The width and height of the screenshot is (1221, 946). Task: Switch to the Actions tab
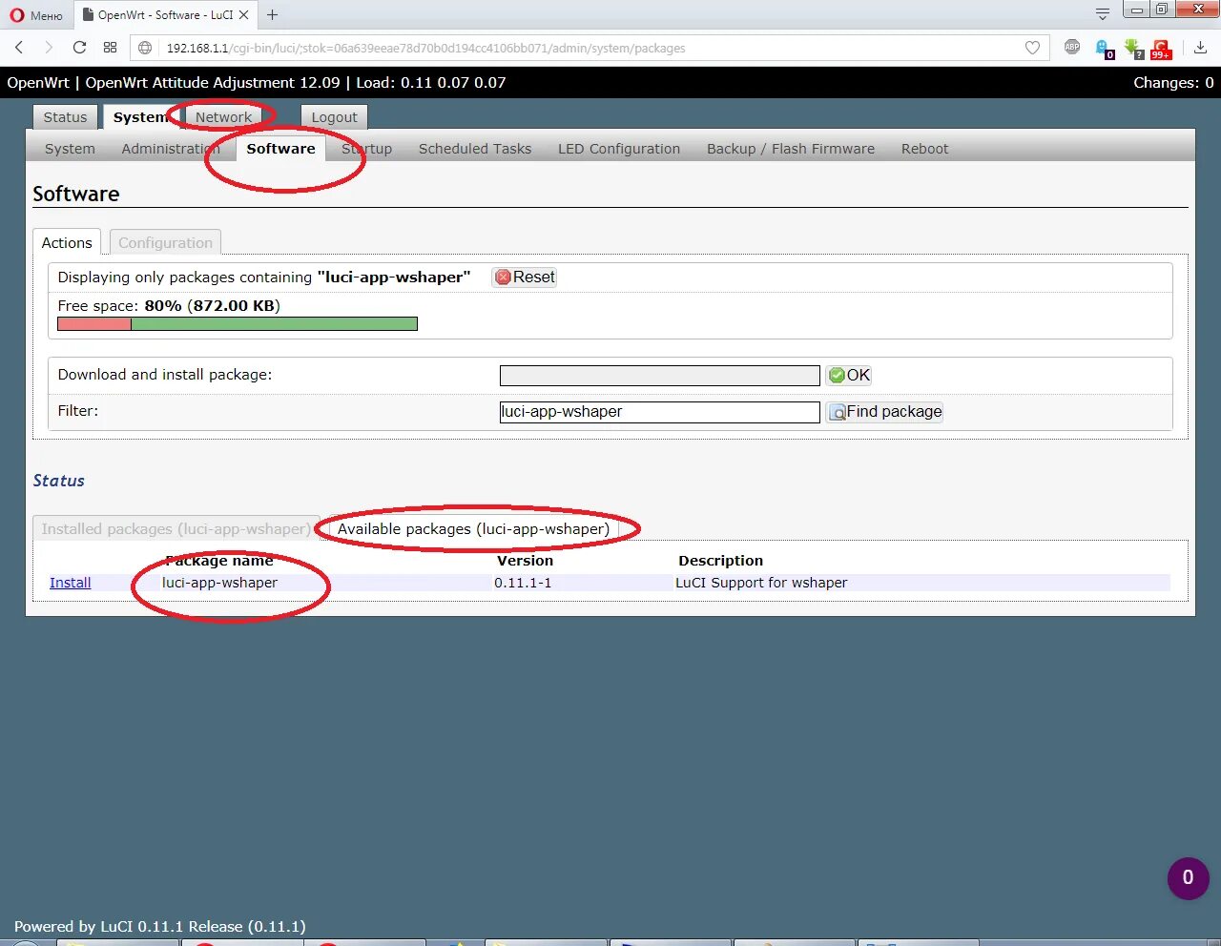pyautogui.click(x=67, y=242)
